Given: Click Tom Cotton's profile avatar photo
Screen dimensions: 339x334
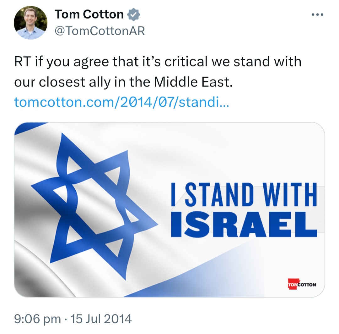Looking at the screenshot, I should pos(30,23).
